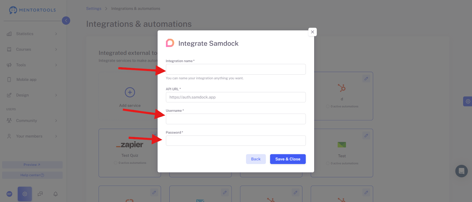472x202 pixels.
Task: Open the support chat widget
Action: point(461,171)
